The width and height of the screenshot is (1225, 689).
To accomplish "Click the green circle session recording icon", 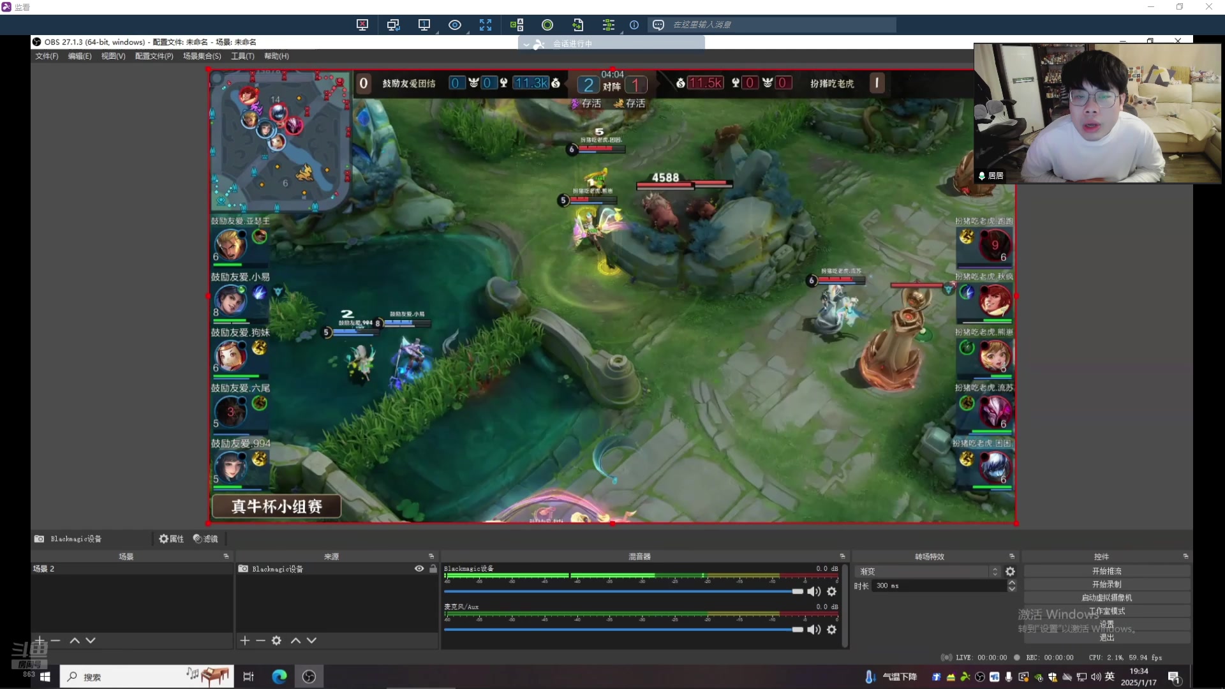I will coord(547,25).
